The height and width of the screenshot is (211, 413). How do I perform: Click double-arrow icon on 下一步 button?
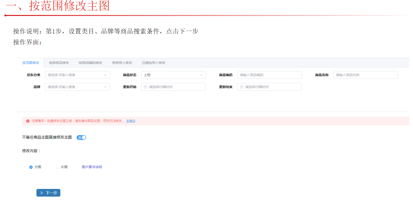coord(42,193)
